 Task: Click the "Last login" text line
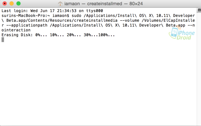pyautogui.click(x=52, y=11)
